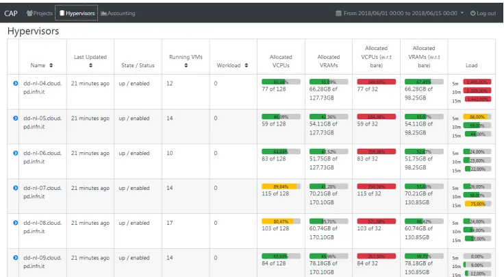The image size is (504, 277).
Task: Click the Load column header
Action: click(x=472, y=65)
